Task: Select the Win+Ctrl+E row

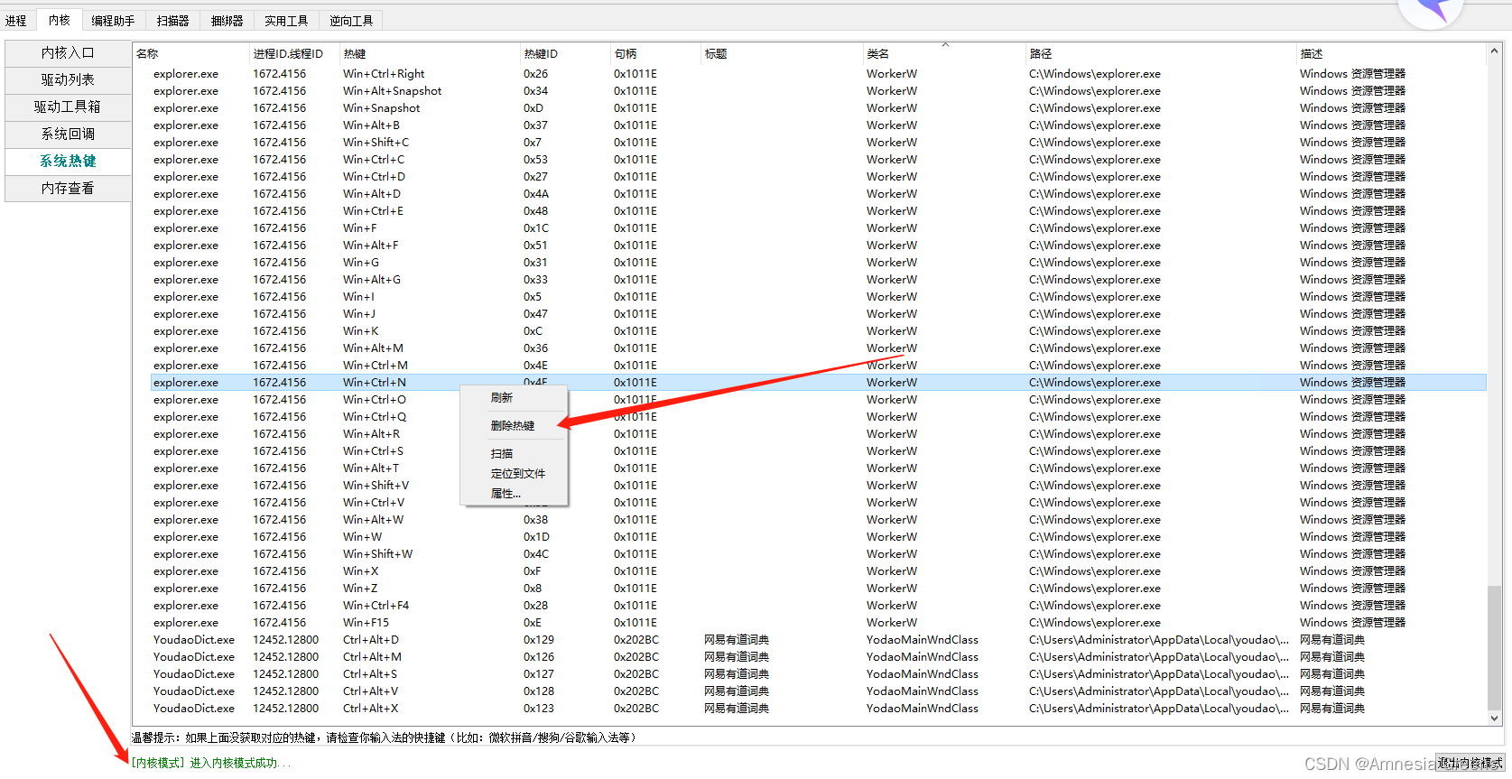Action: pyautogui.click(x=818, y=211)
